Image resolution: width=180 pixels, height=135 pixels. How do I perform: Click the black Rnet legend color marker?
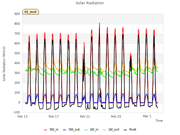click(x=125, y=130)
